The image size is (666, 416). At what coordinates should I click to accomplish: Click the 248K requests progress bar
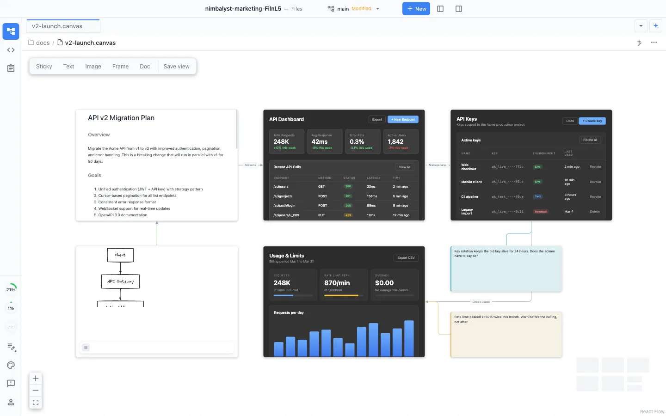coord(293,295)
